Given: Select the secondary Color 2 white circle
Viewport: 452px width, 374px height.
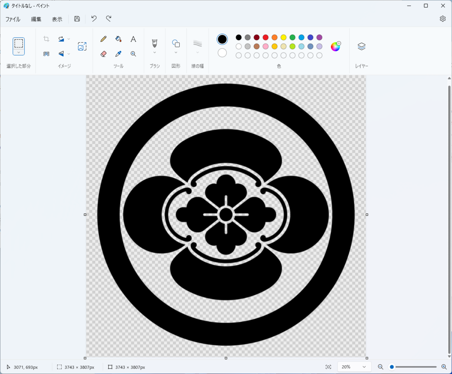Looking at the screenshot, I should click(222, 53).
